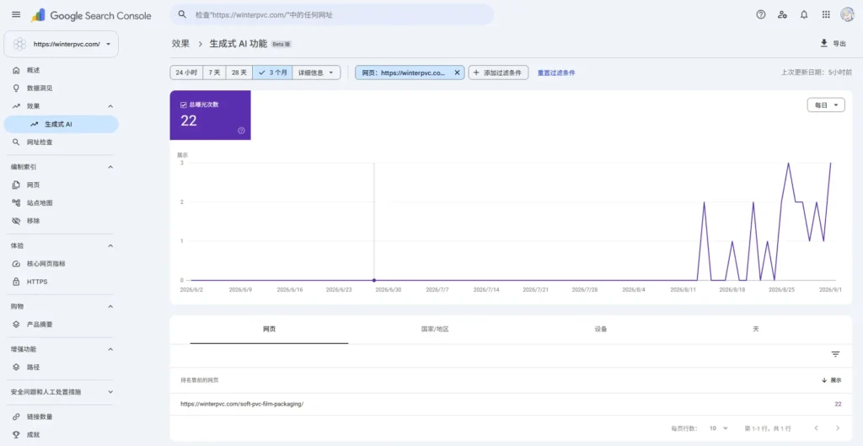Screen dimensions: 863x446
Task: Switch to the 网页 table tab
Action: [269, 330]
